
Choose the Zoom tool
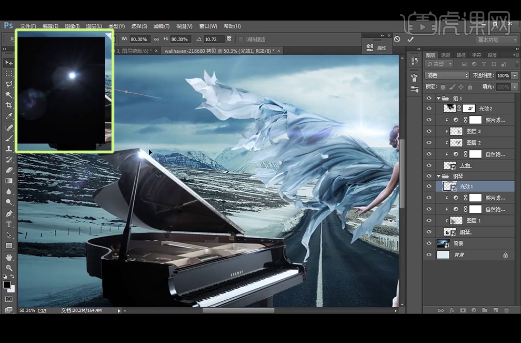pos(8,268)
